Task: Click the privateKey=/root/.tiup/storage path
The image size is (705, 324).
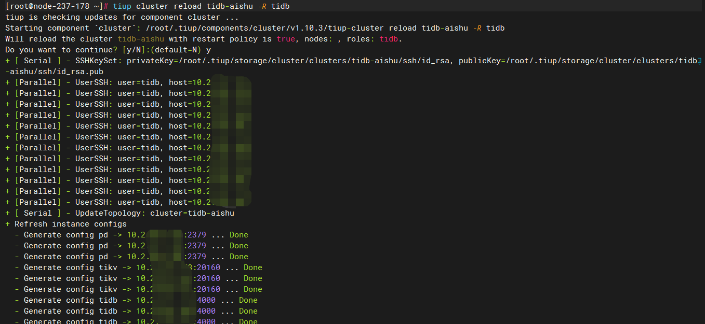Action: click(288, 61)
